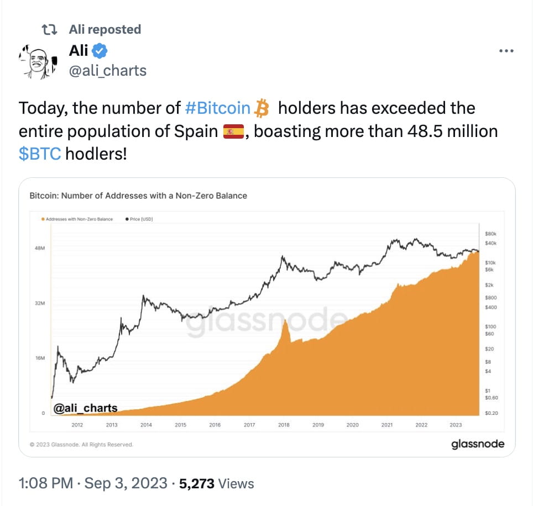Open the three-dot more options menu

[506, 51]
